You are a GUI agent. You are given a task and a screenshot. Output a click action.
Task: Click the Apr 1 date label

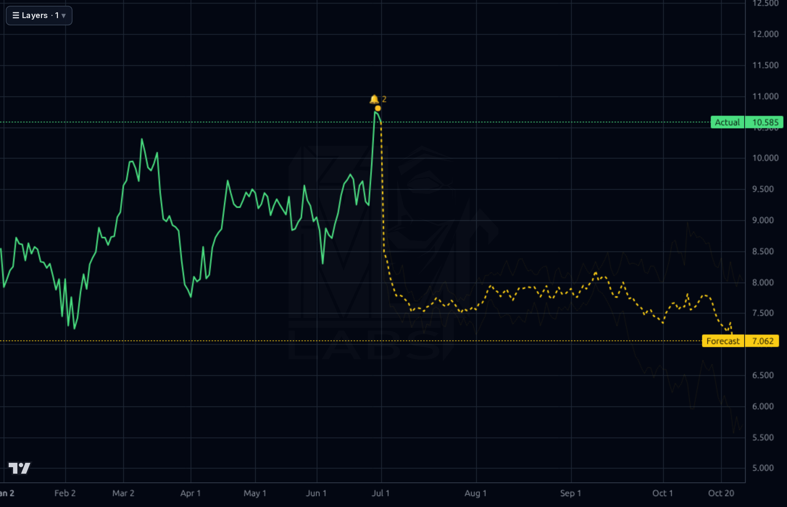point(190,493)
